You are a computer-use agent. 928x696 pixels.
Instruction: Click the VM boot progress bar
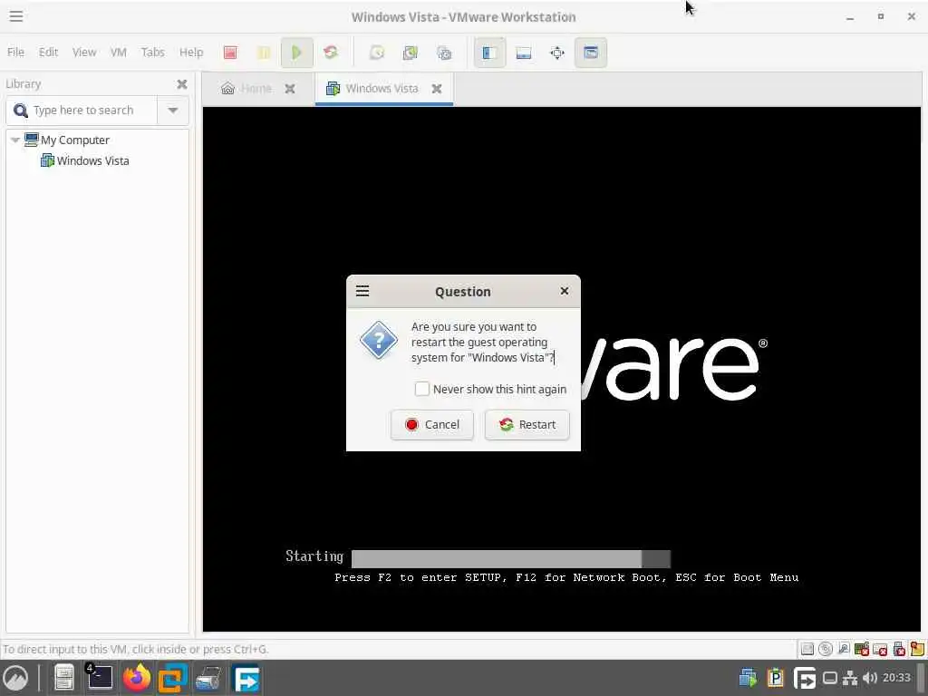(x=511, y=558)
